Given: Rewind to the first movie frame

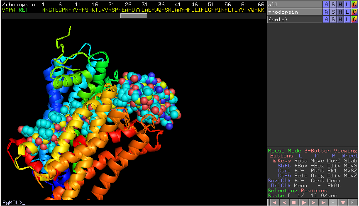Looking at the screenshot, I should click(x=274, y=202).
